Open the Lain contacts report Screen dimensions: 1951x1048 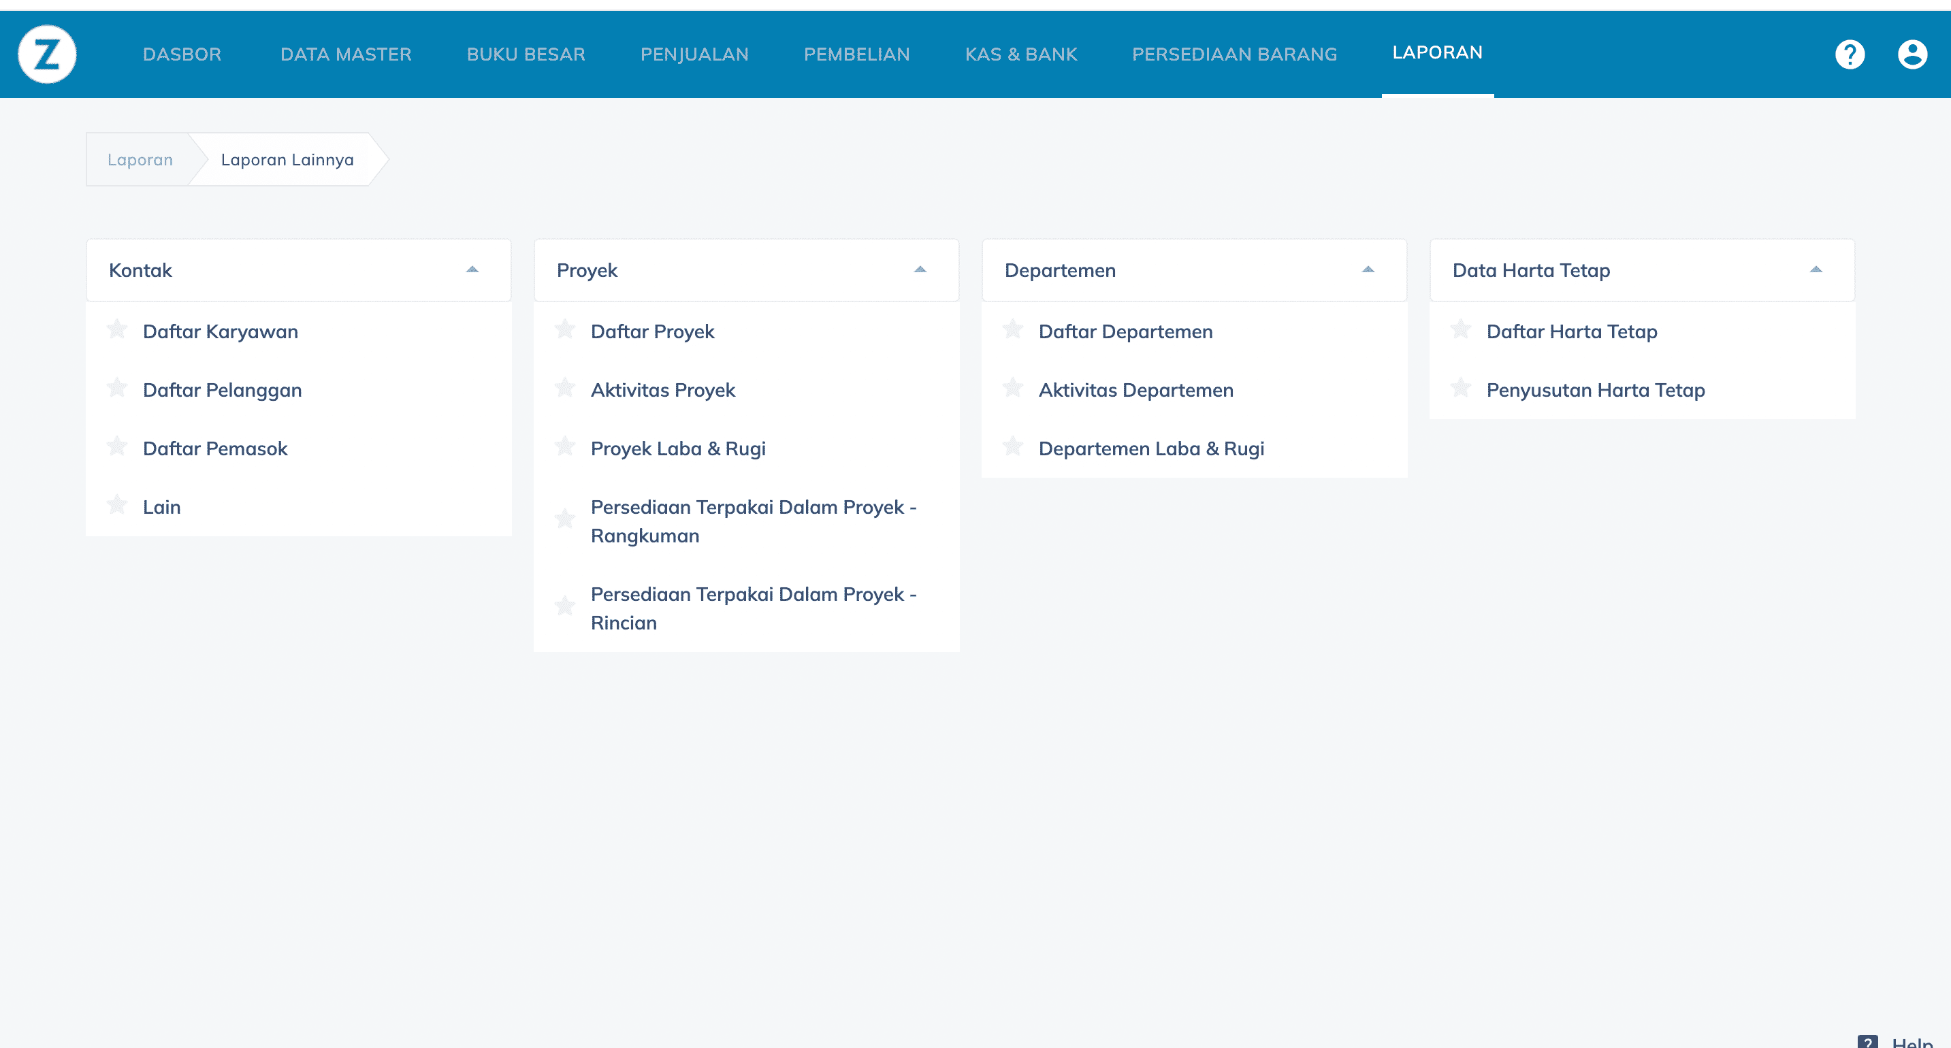click(162, 506)
